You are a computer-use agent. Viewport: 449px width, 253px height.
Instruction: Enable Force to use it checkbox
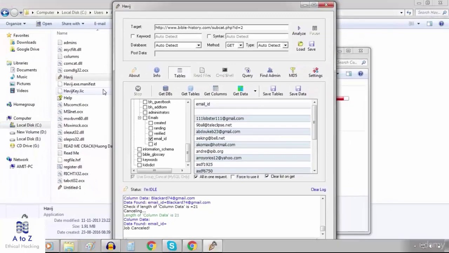tap(233, 177)
